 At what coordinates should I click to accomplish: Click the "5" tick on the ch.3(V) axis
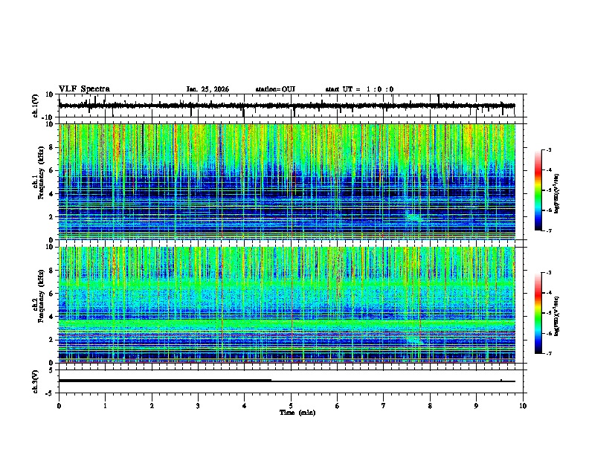(52, 370)
